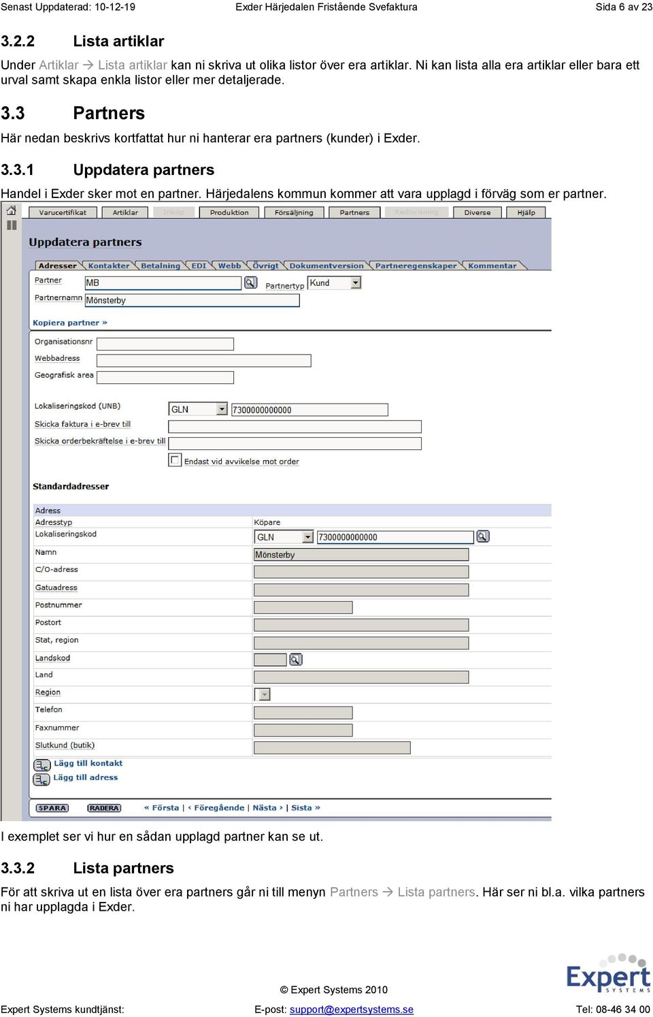Open the Diverse menu
This screenshot has width=653, height=1017.
tap(478, 212)
